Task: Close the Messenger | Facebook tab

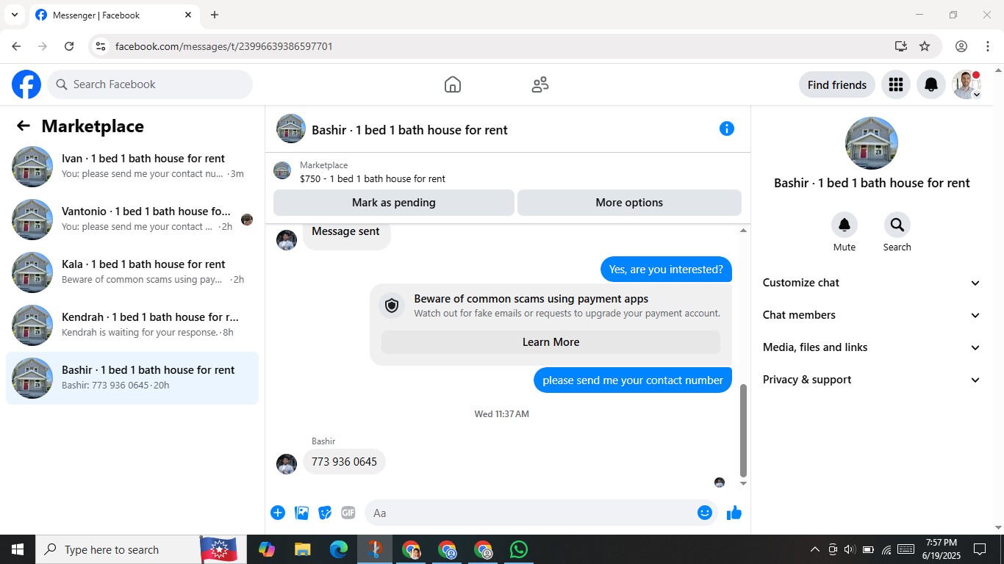Action: (188, 15)
